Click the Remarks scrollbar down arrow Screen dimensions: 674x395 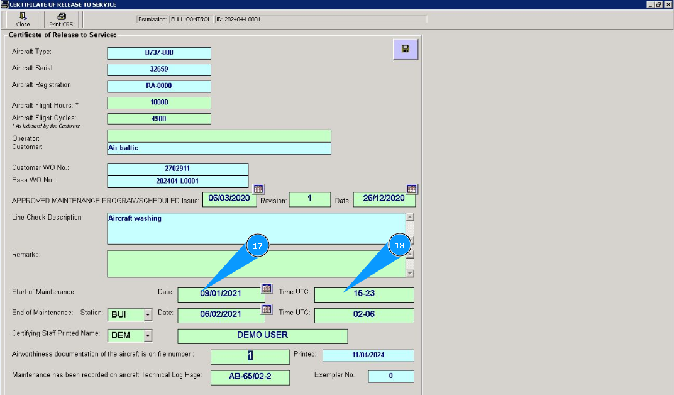point(410,273)
